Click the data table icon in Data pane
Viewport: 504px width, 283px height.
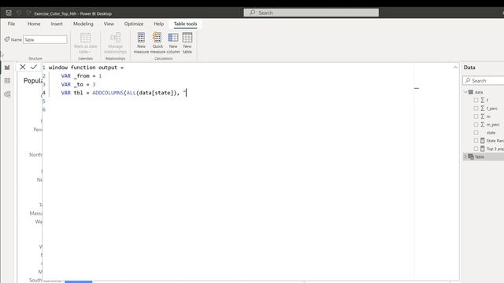[x=471, y=92]
